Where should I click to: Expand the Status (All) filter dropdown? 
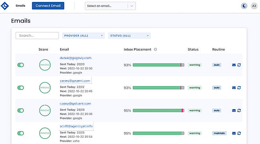point(129,36)
